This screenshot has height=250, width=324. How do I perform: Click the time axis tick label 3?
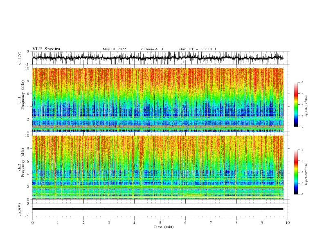click(109, 223)
